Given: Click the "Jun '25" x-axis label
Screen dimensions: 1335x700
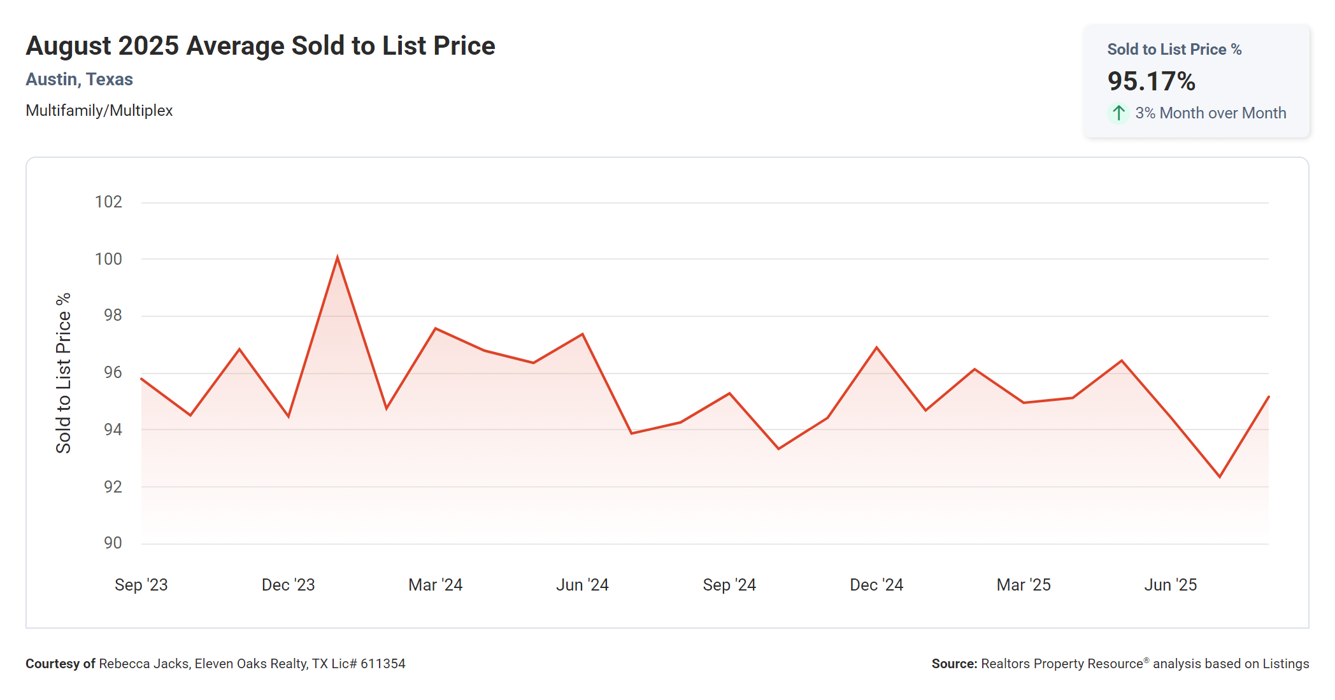Looking at the screenshot, I should tap(1170, 585).
